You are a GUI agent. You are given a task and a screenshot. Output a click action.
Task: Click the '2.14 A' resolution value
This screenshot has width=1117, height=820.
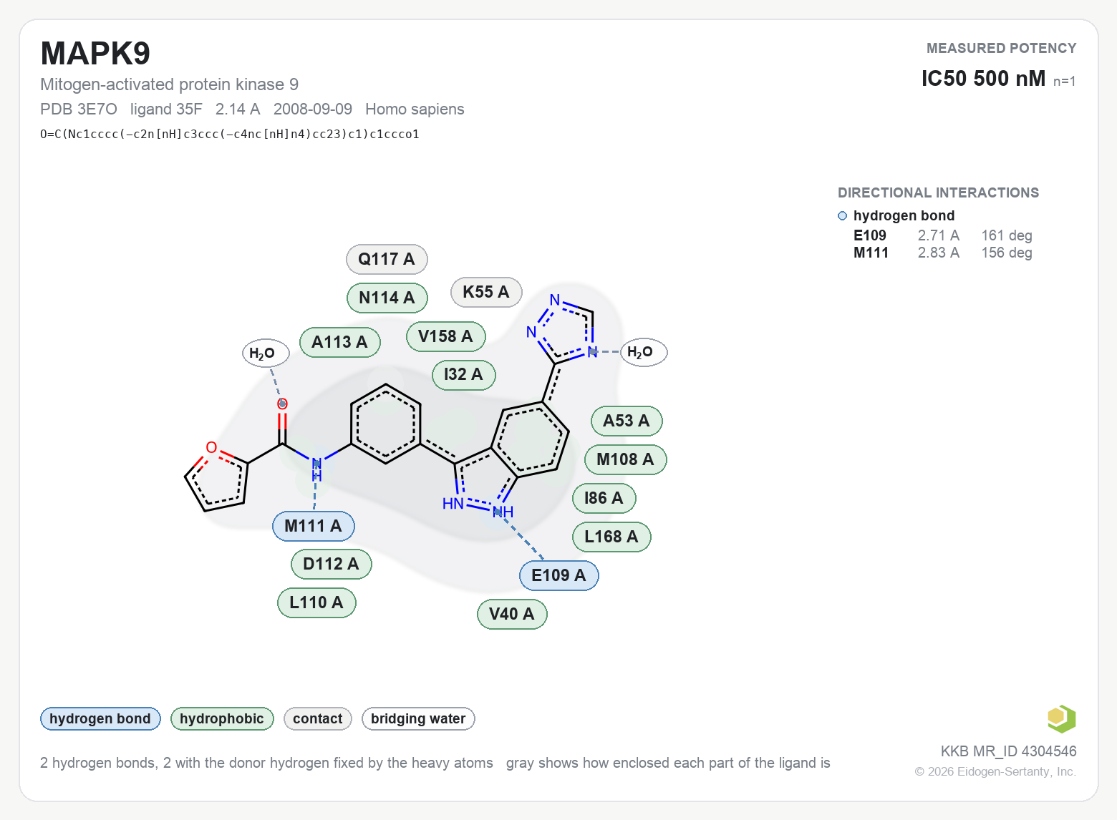(238, 109)
